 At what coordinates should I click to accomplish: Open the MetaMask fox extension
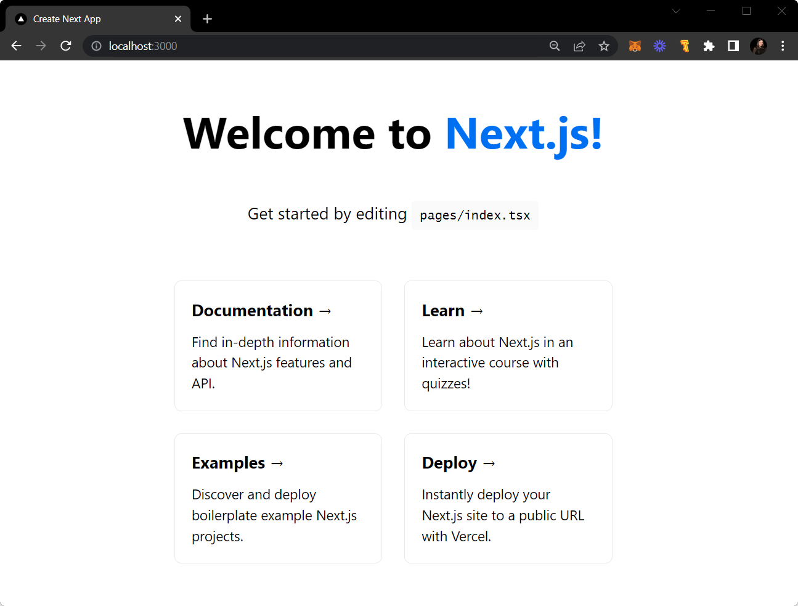(635, 46)
